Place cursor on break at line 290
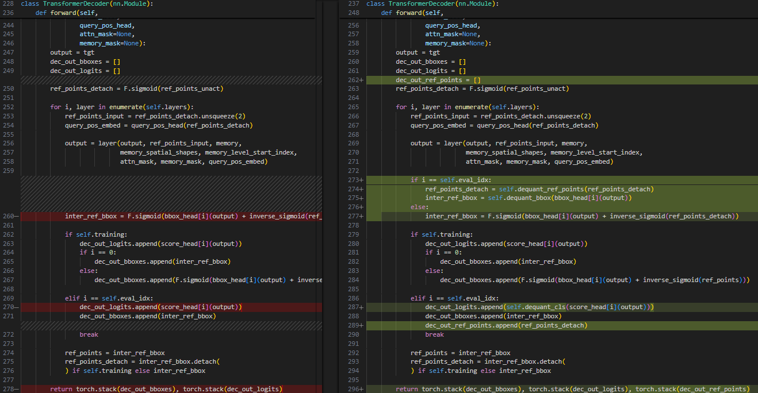 click(x=434, y=334)
